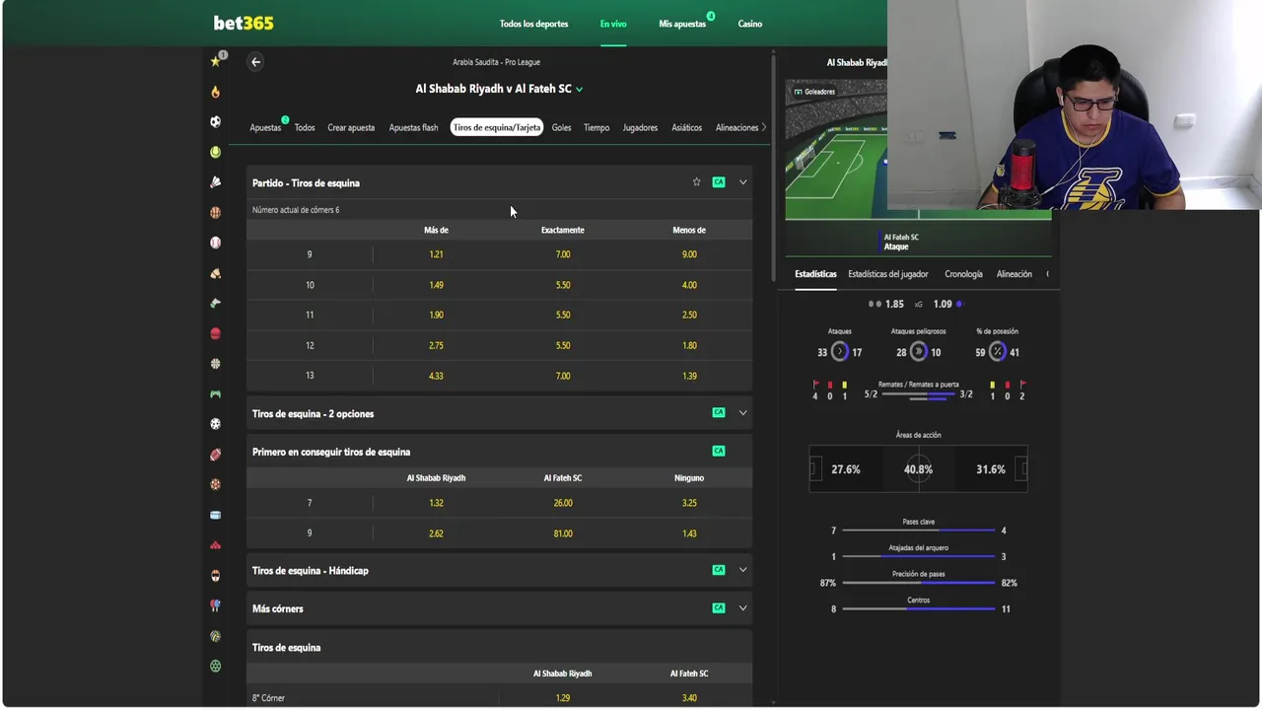1262x710 pixels.
Task: Click the bet365 logo
Action: pos(244,23)
